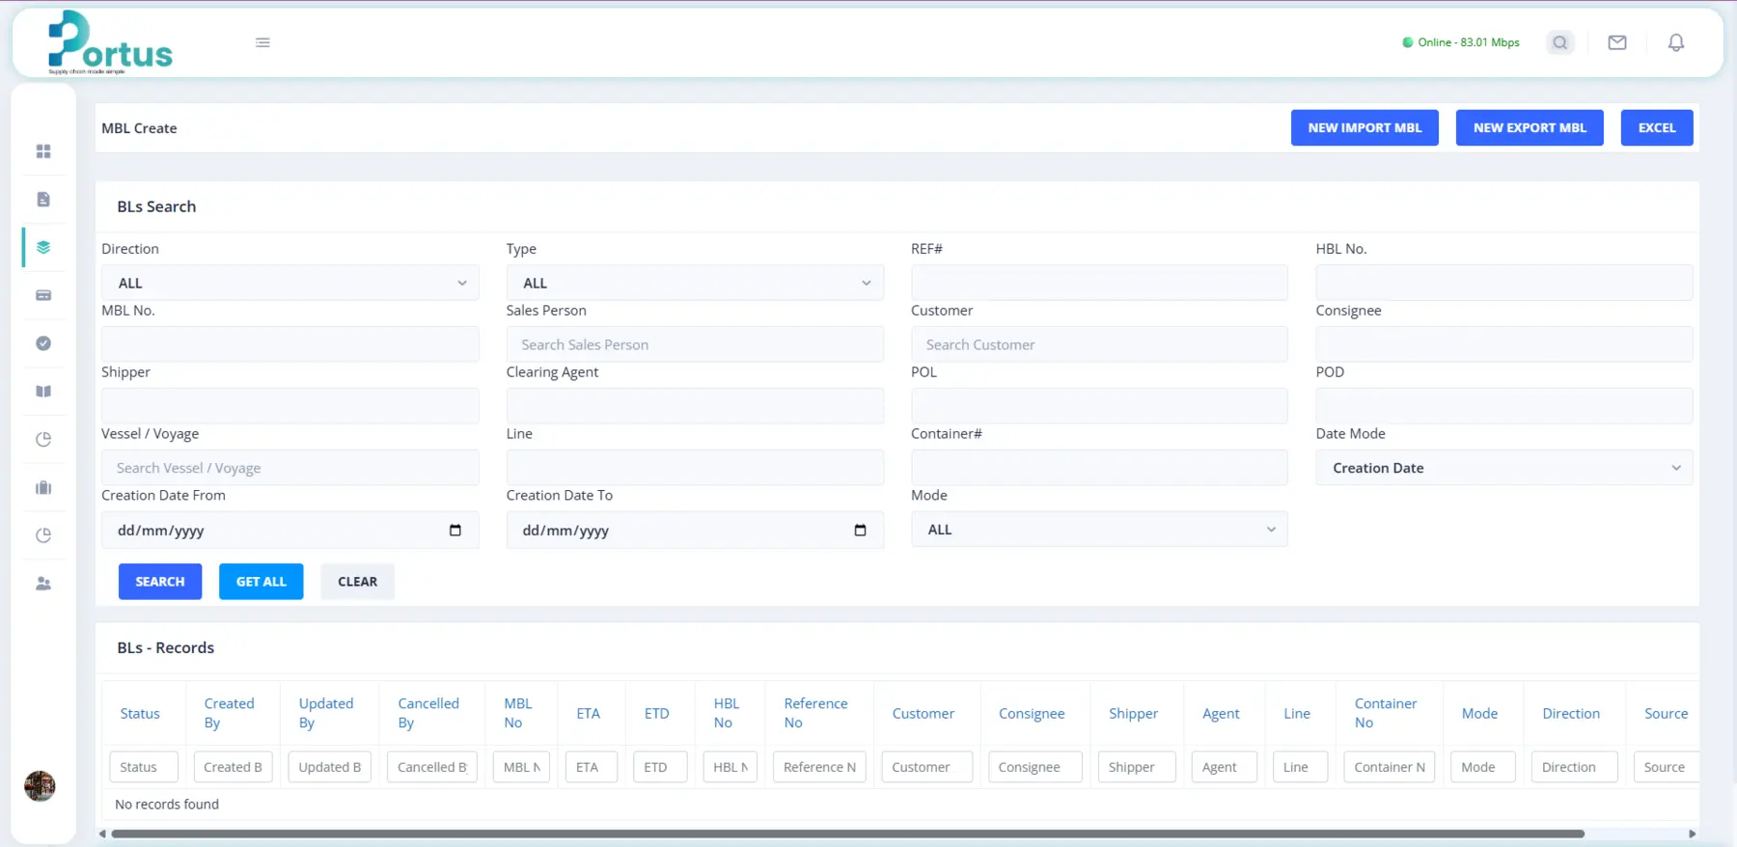Sort by Customer column header
Viewport: 1737px width, 847px height.
(x=923, y=714)
